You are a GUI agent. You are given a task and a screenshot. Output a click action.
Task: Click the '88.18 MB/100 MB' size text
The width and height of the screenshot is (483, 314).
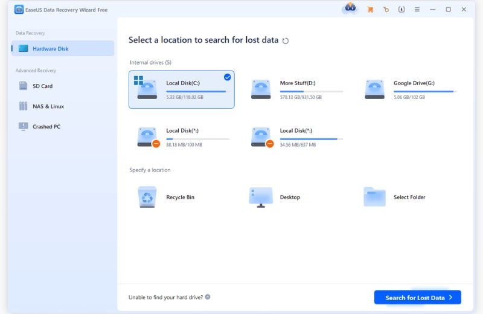pyautogui.click(x=184, y=145)
